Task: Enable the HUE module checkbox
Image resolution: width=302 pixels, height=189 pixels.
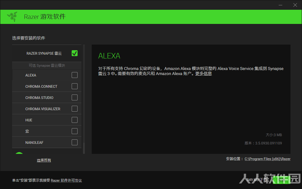Action: 75,120
